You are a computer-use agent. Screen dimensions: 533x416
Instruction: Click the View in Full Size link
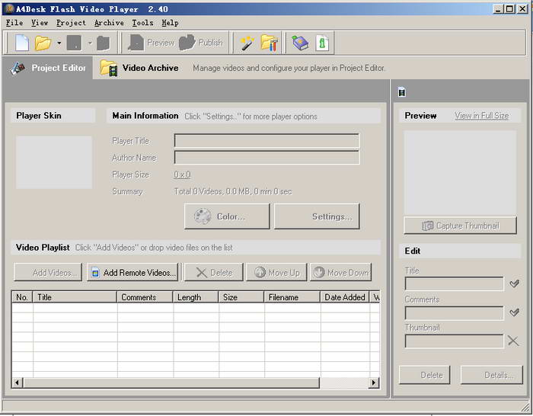pos(482,116)
